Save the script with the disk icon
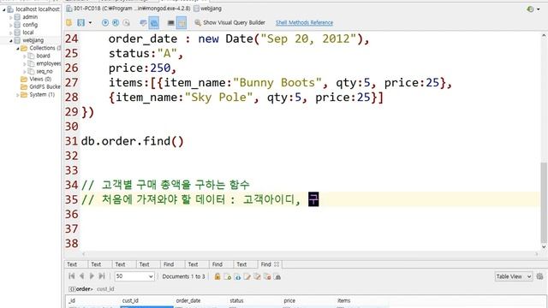 (x=81, y=23)
